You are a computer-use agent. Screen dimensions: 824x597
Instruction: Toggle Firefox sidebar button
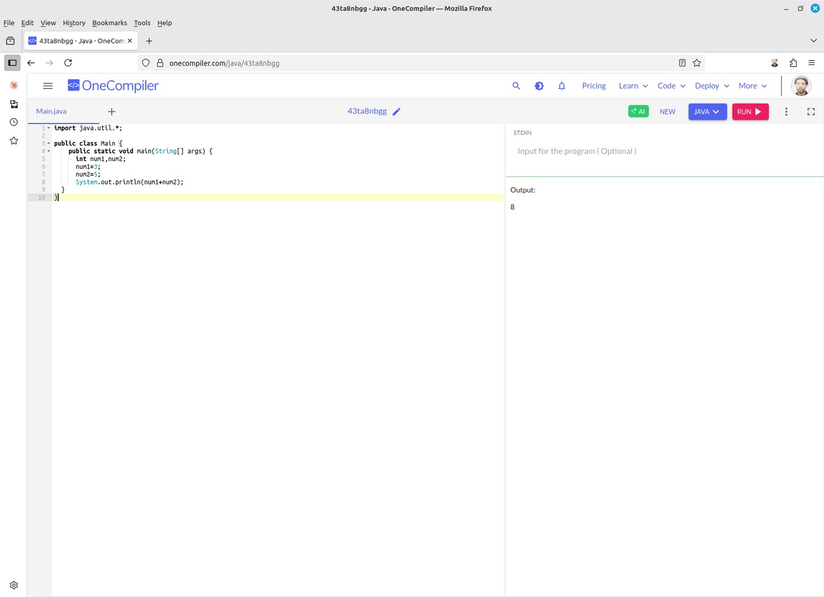[x=12, y=63]
